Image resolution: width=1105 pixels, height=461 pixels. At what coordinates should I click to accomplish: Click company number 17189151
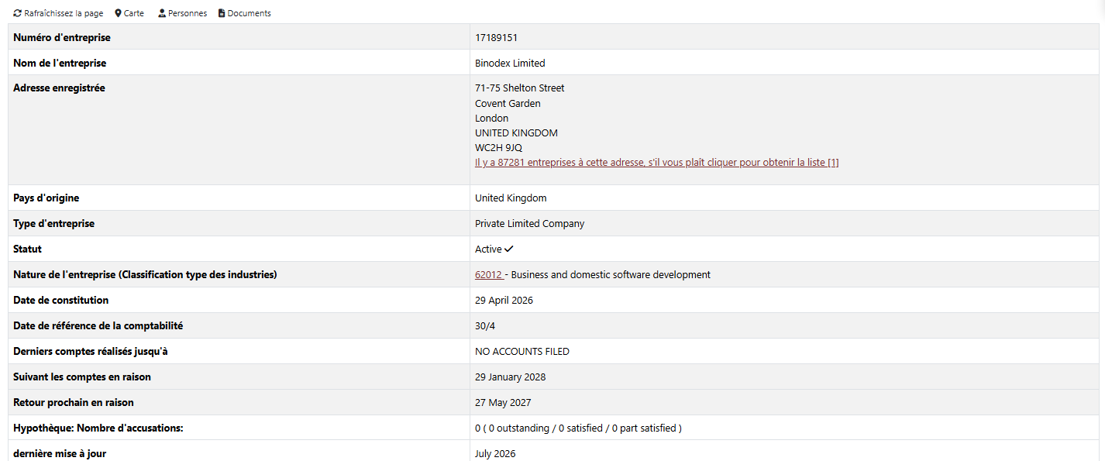(x=496, y=37)
